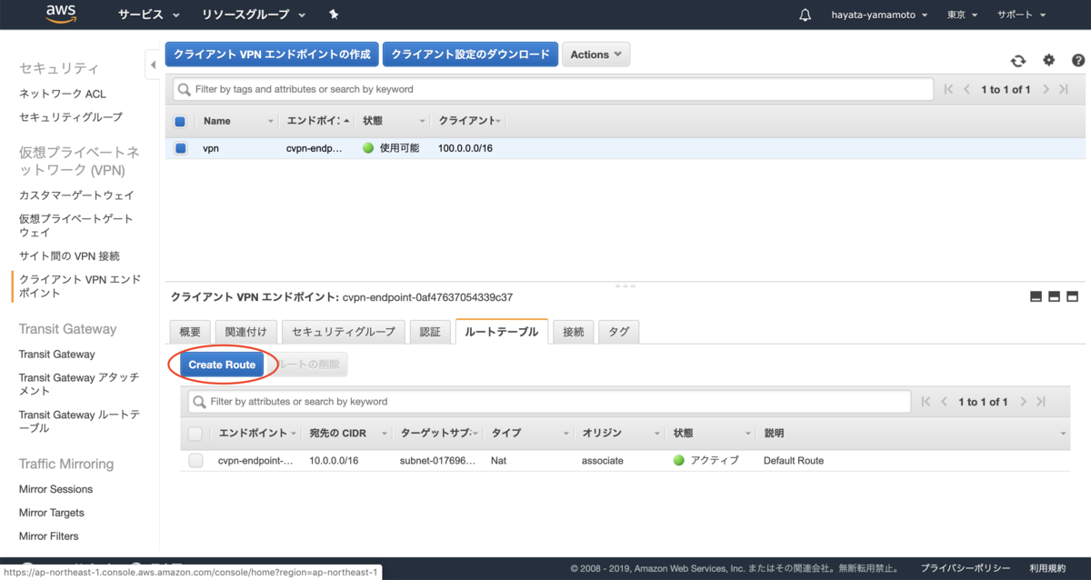Click the help question mark icon
1091x580 pixels.
(x=1078, y=60)
